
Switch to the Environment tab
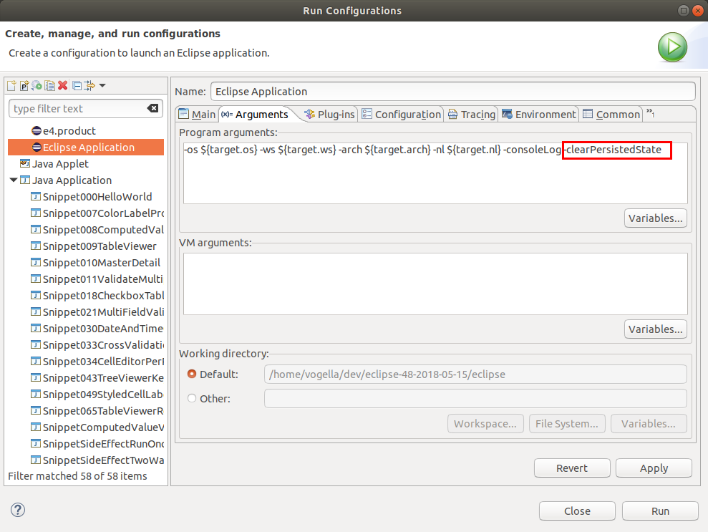click(x=539, y=115)
